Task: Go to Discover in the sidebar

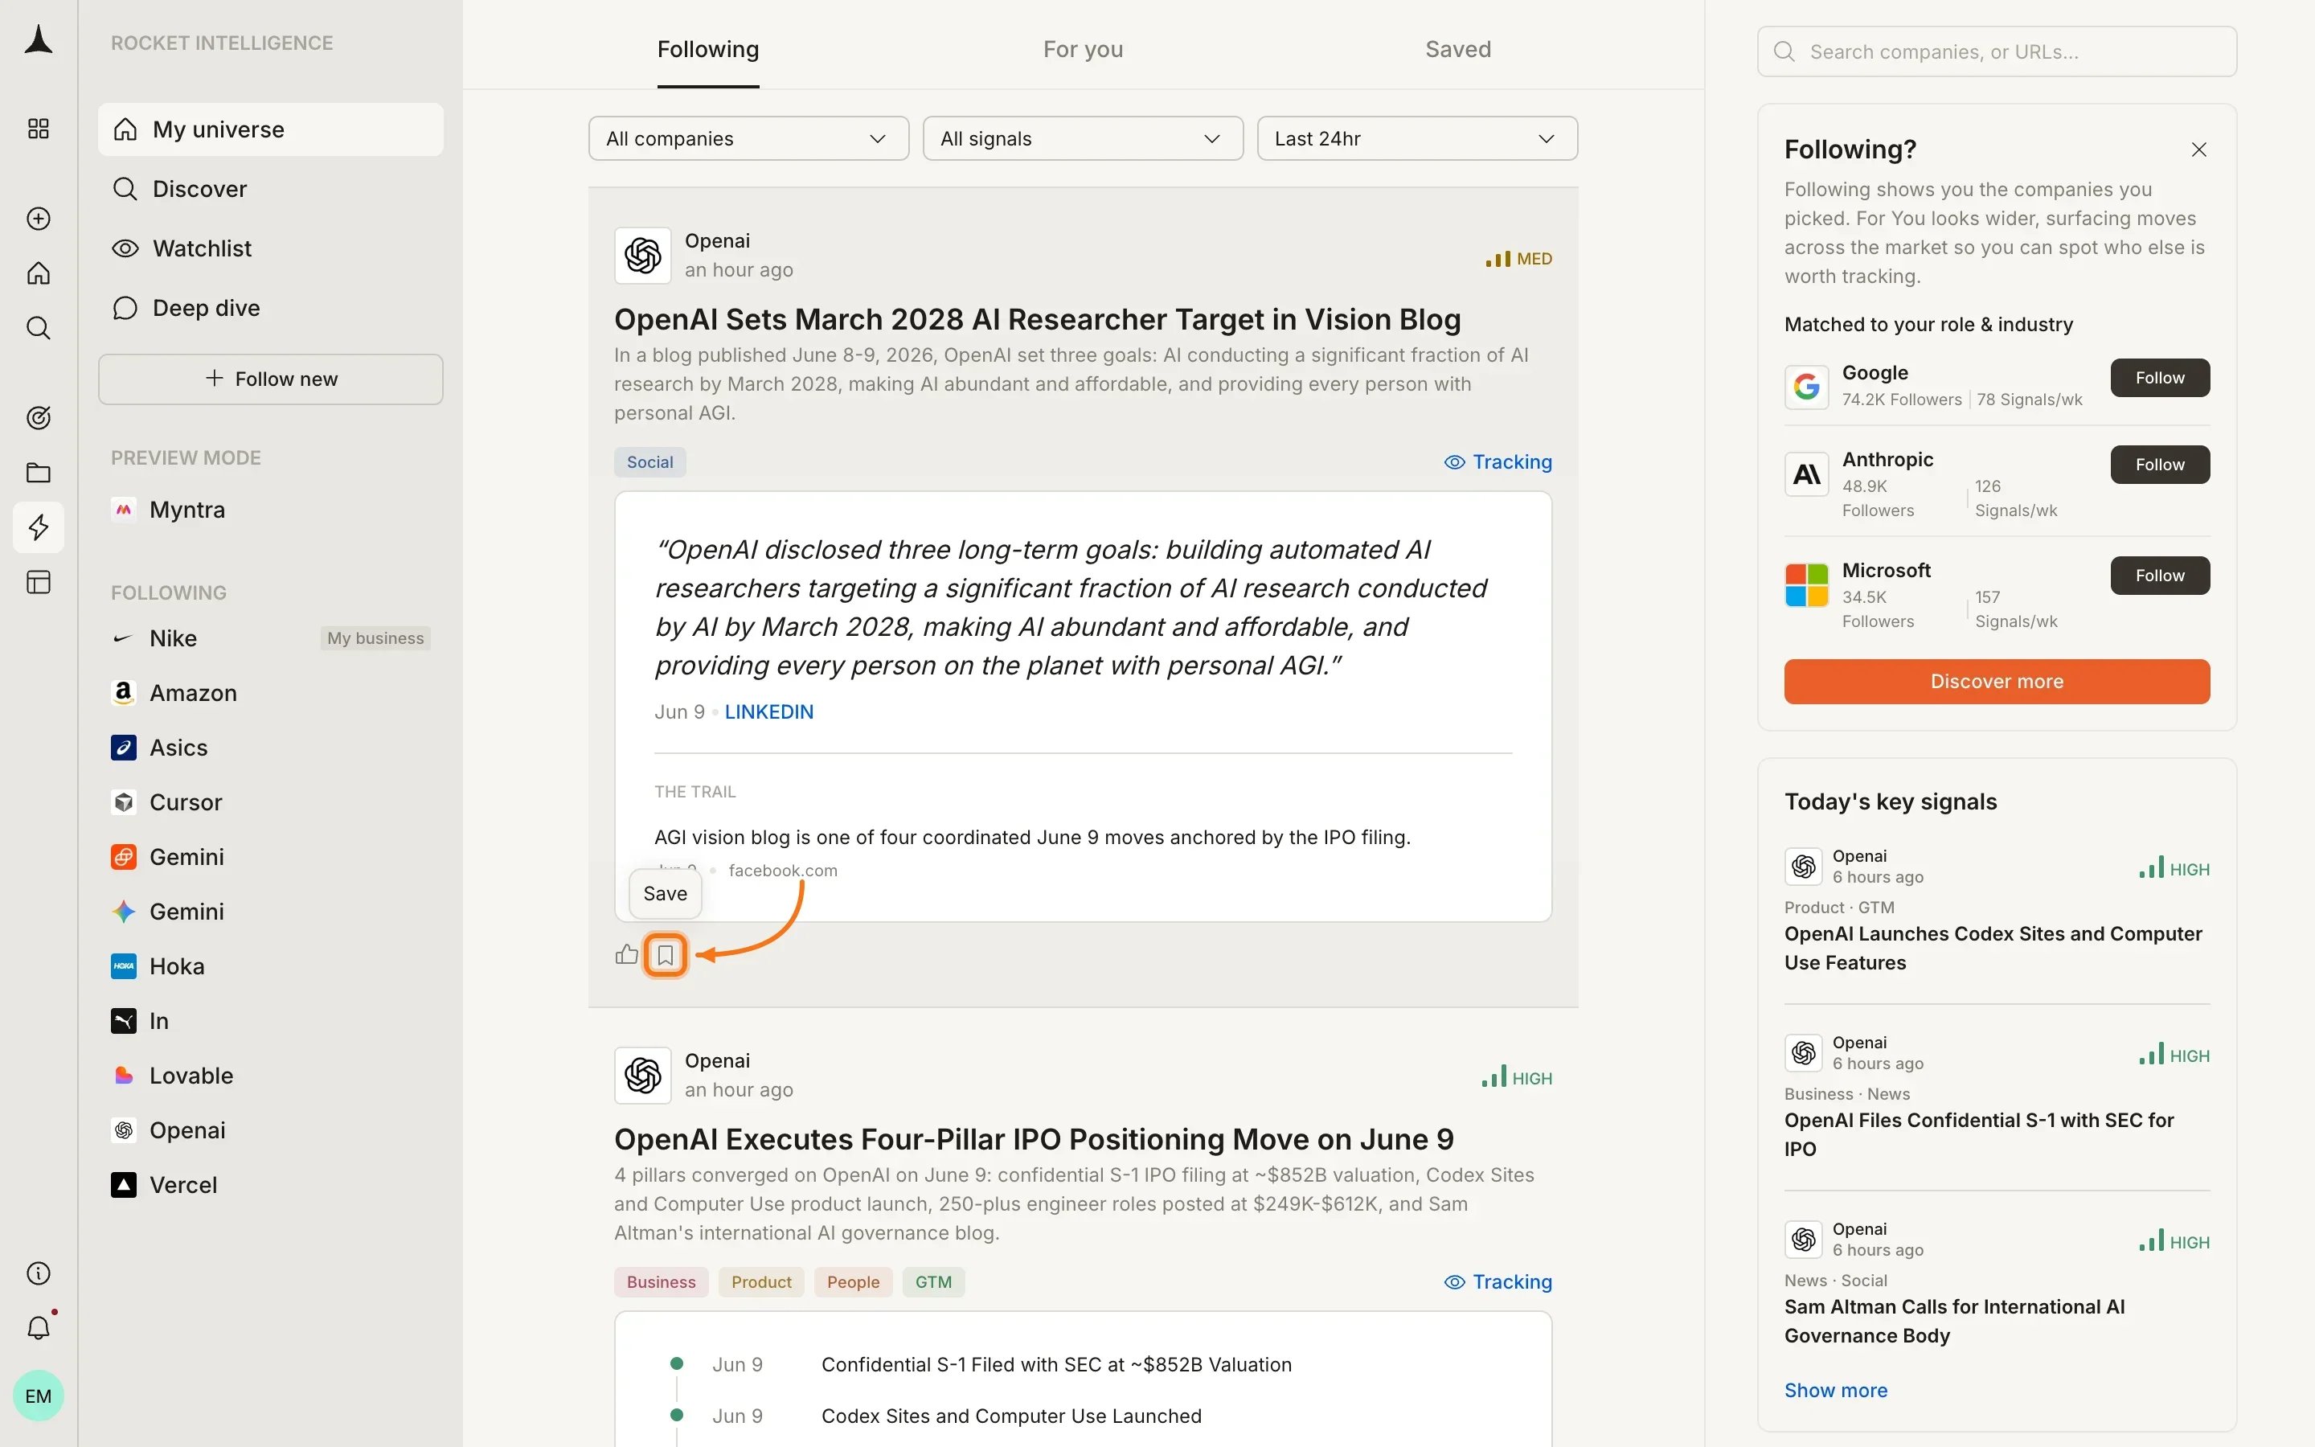Action: coord(271,189)
